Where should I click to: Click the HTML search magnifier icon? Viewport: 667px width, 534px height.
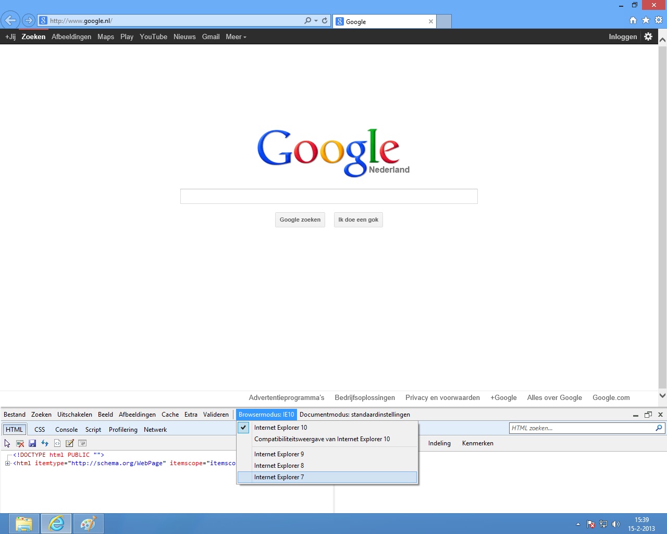[659, 428]
